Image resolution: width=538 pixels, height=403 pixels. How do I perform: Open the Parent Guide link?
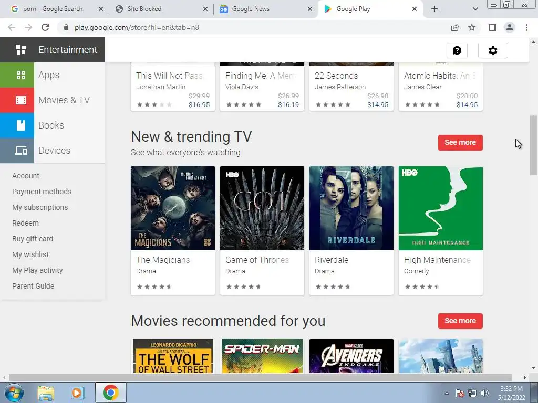pos(33,286)
